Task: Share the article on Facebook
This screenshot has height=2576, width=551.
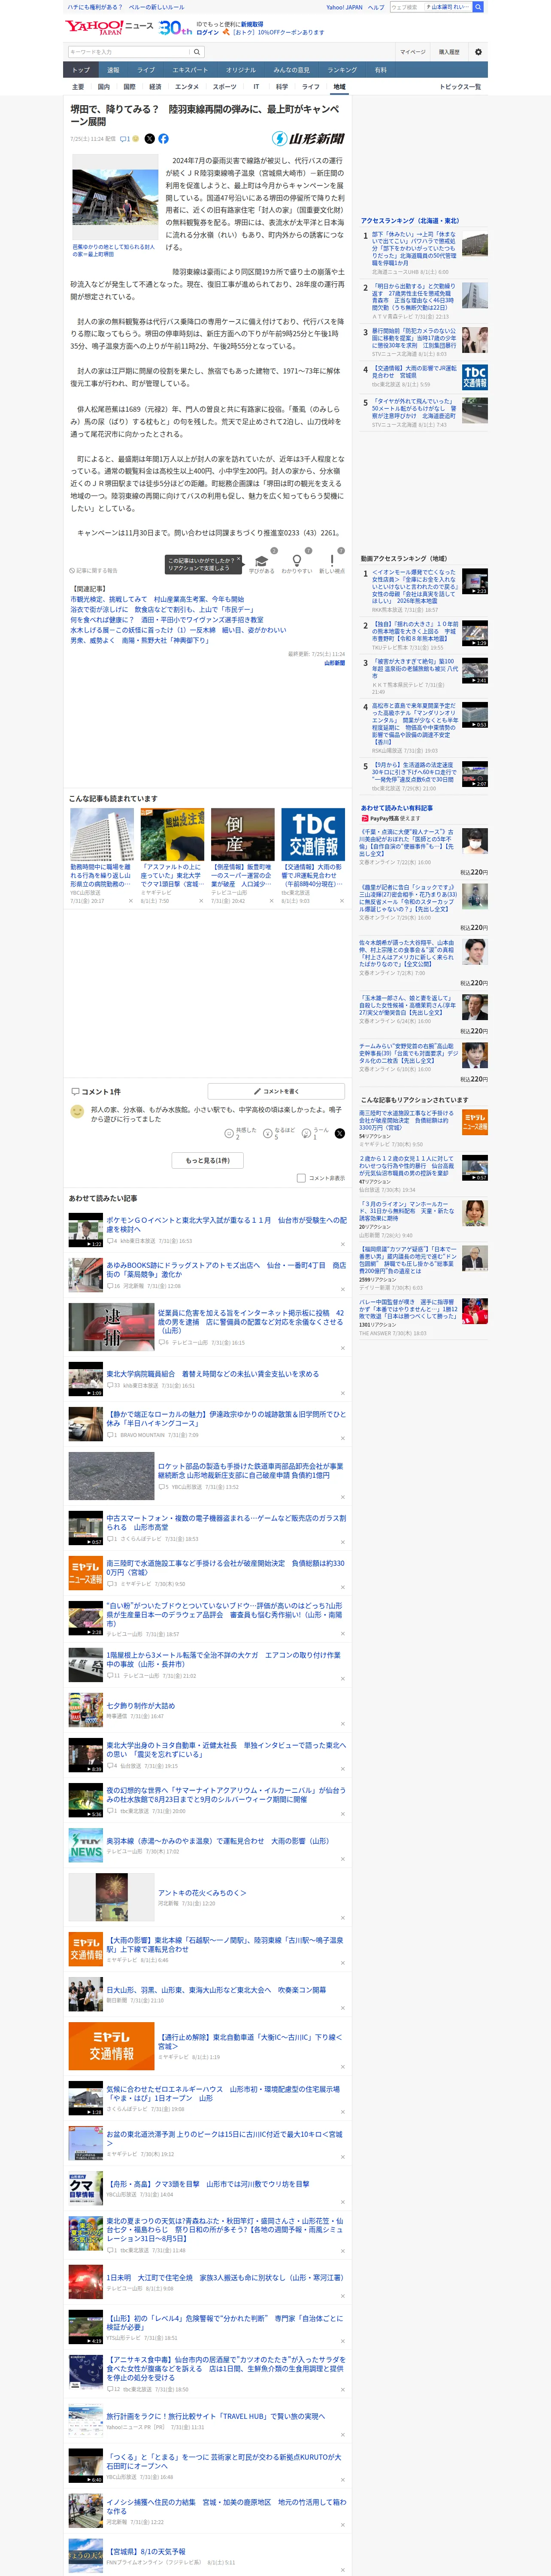Action: coord(163,139)
